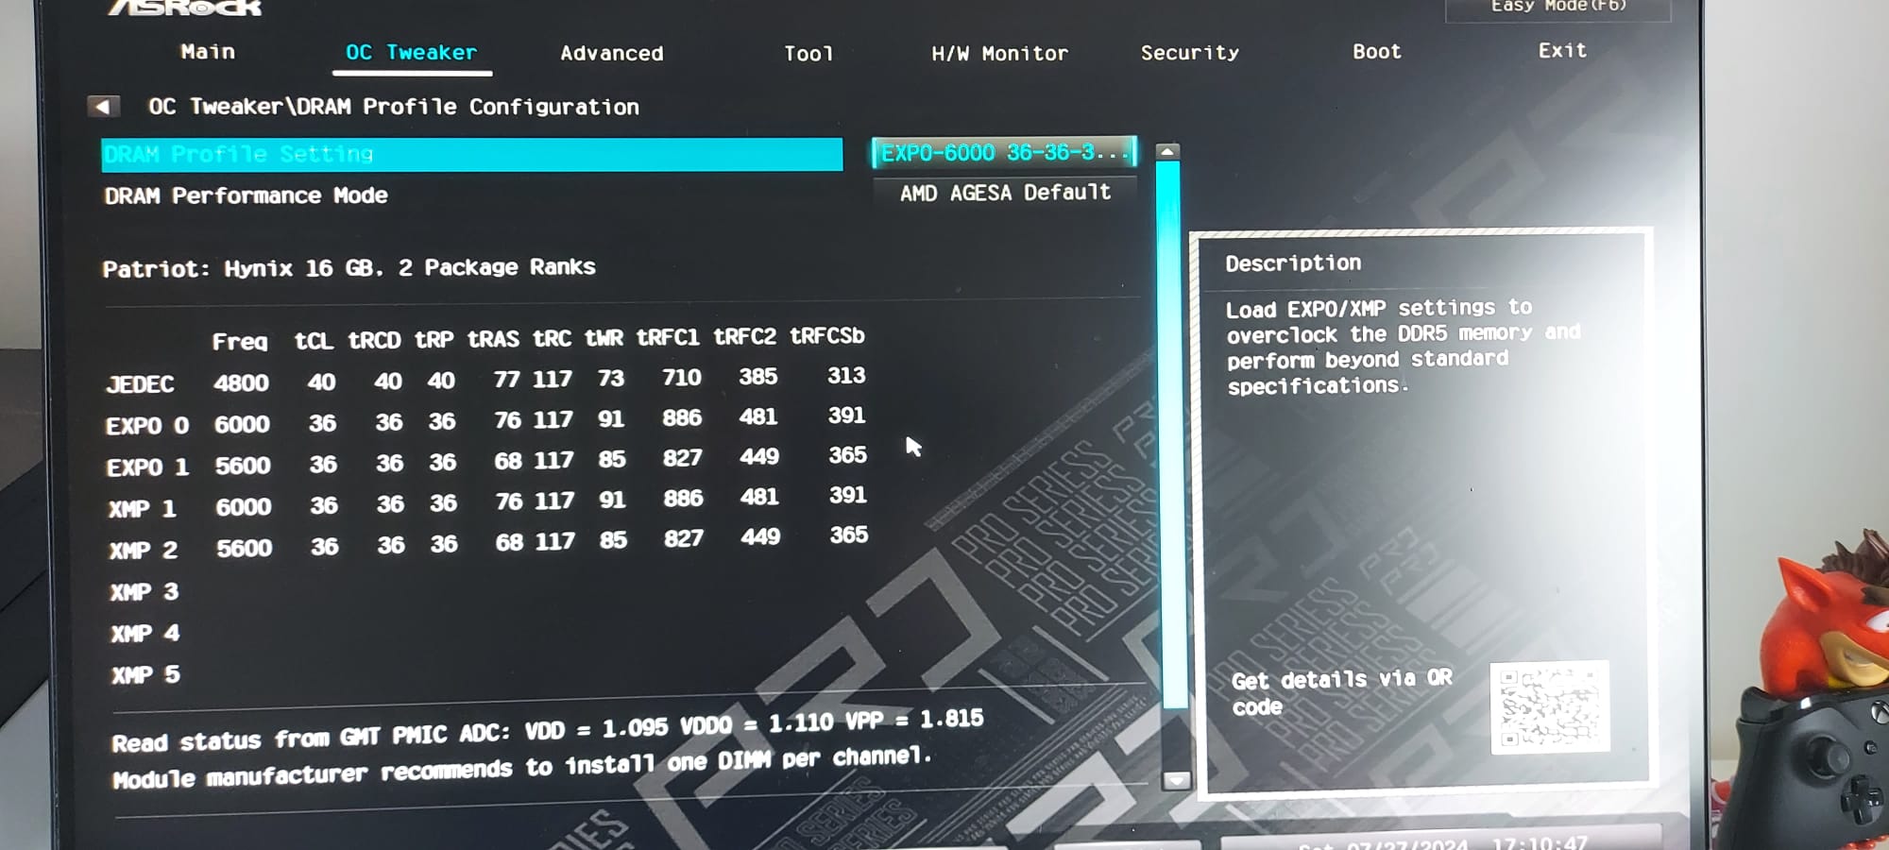Screen dimensions: 1889x850
Task: Go to the Exit tab
Action: (x=1562, y=50)
